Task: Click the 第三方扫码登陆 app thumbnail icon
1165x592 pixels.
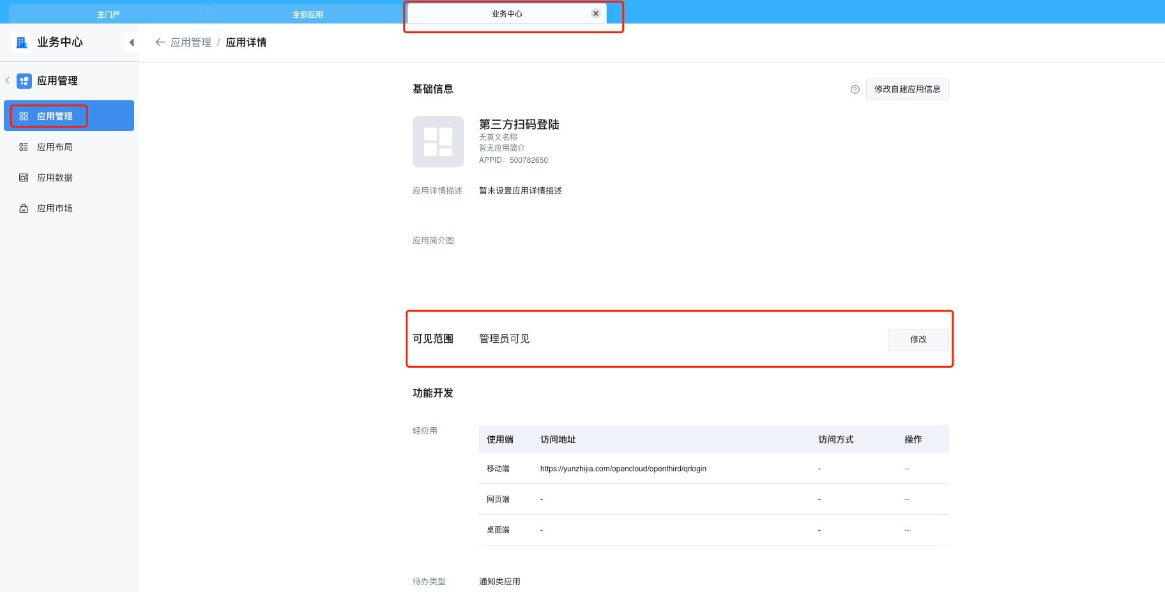Action: pos(438,142)
